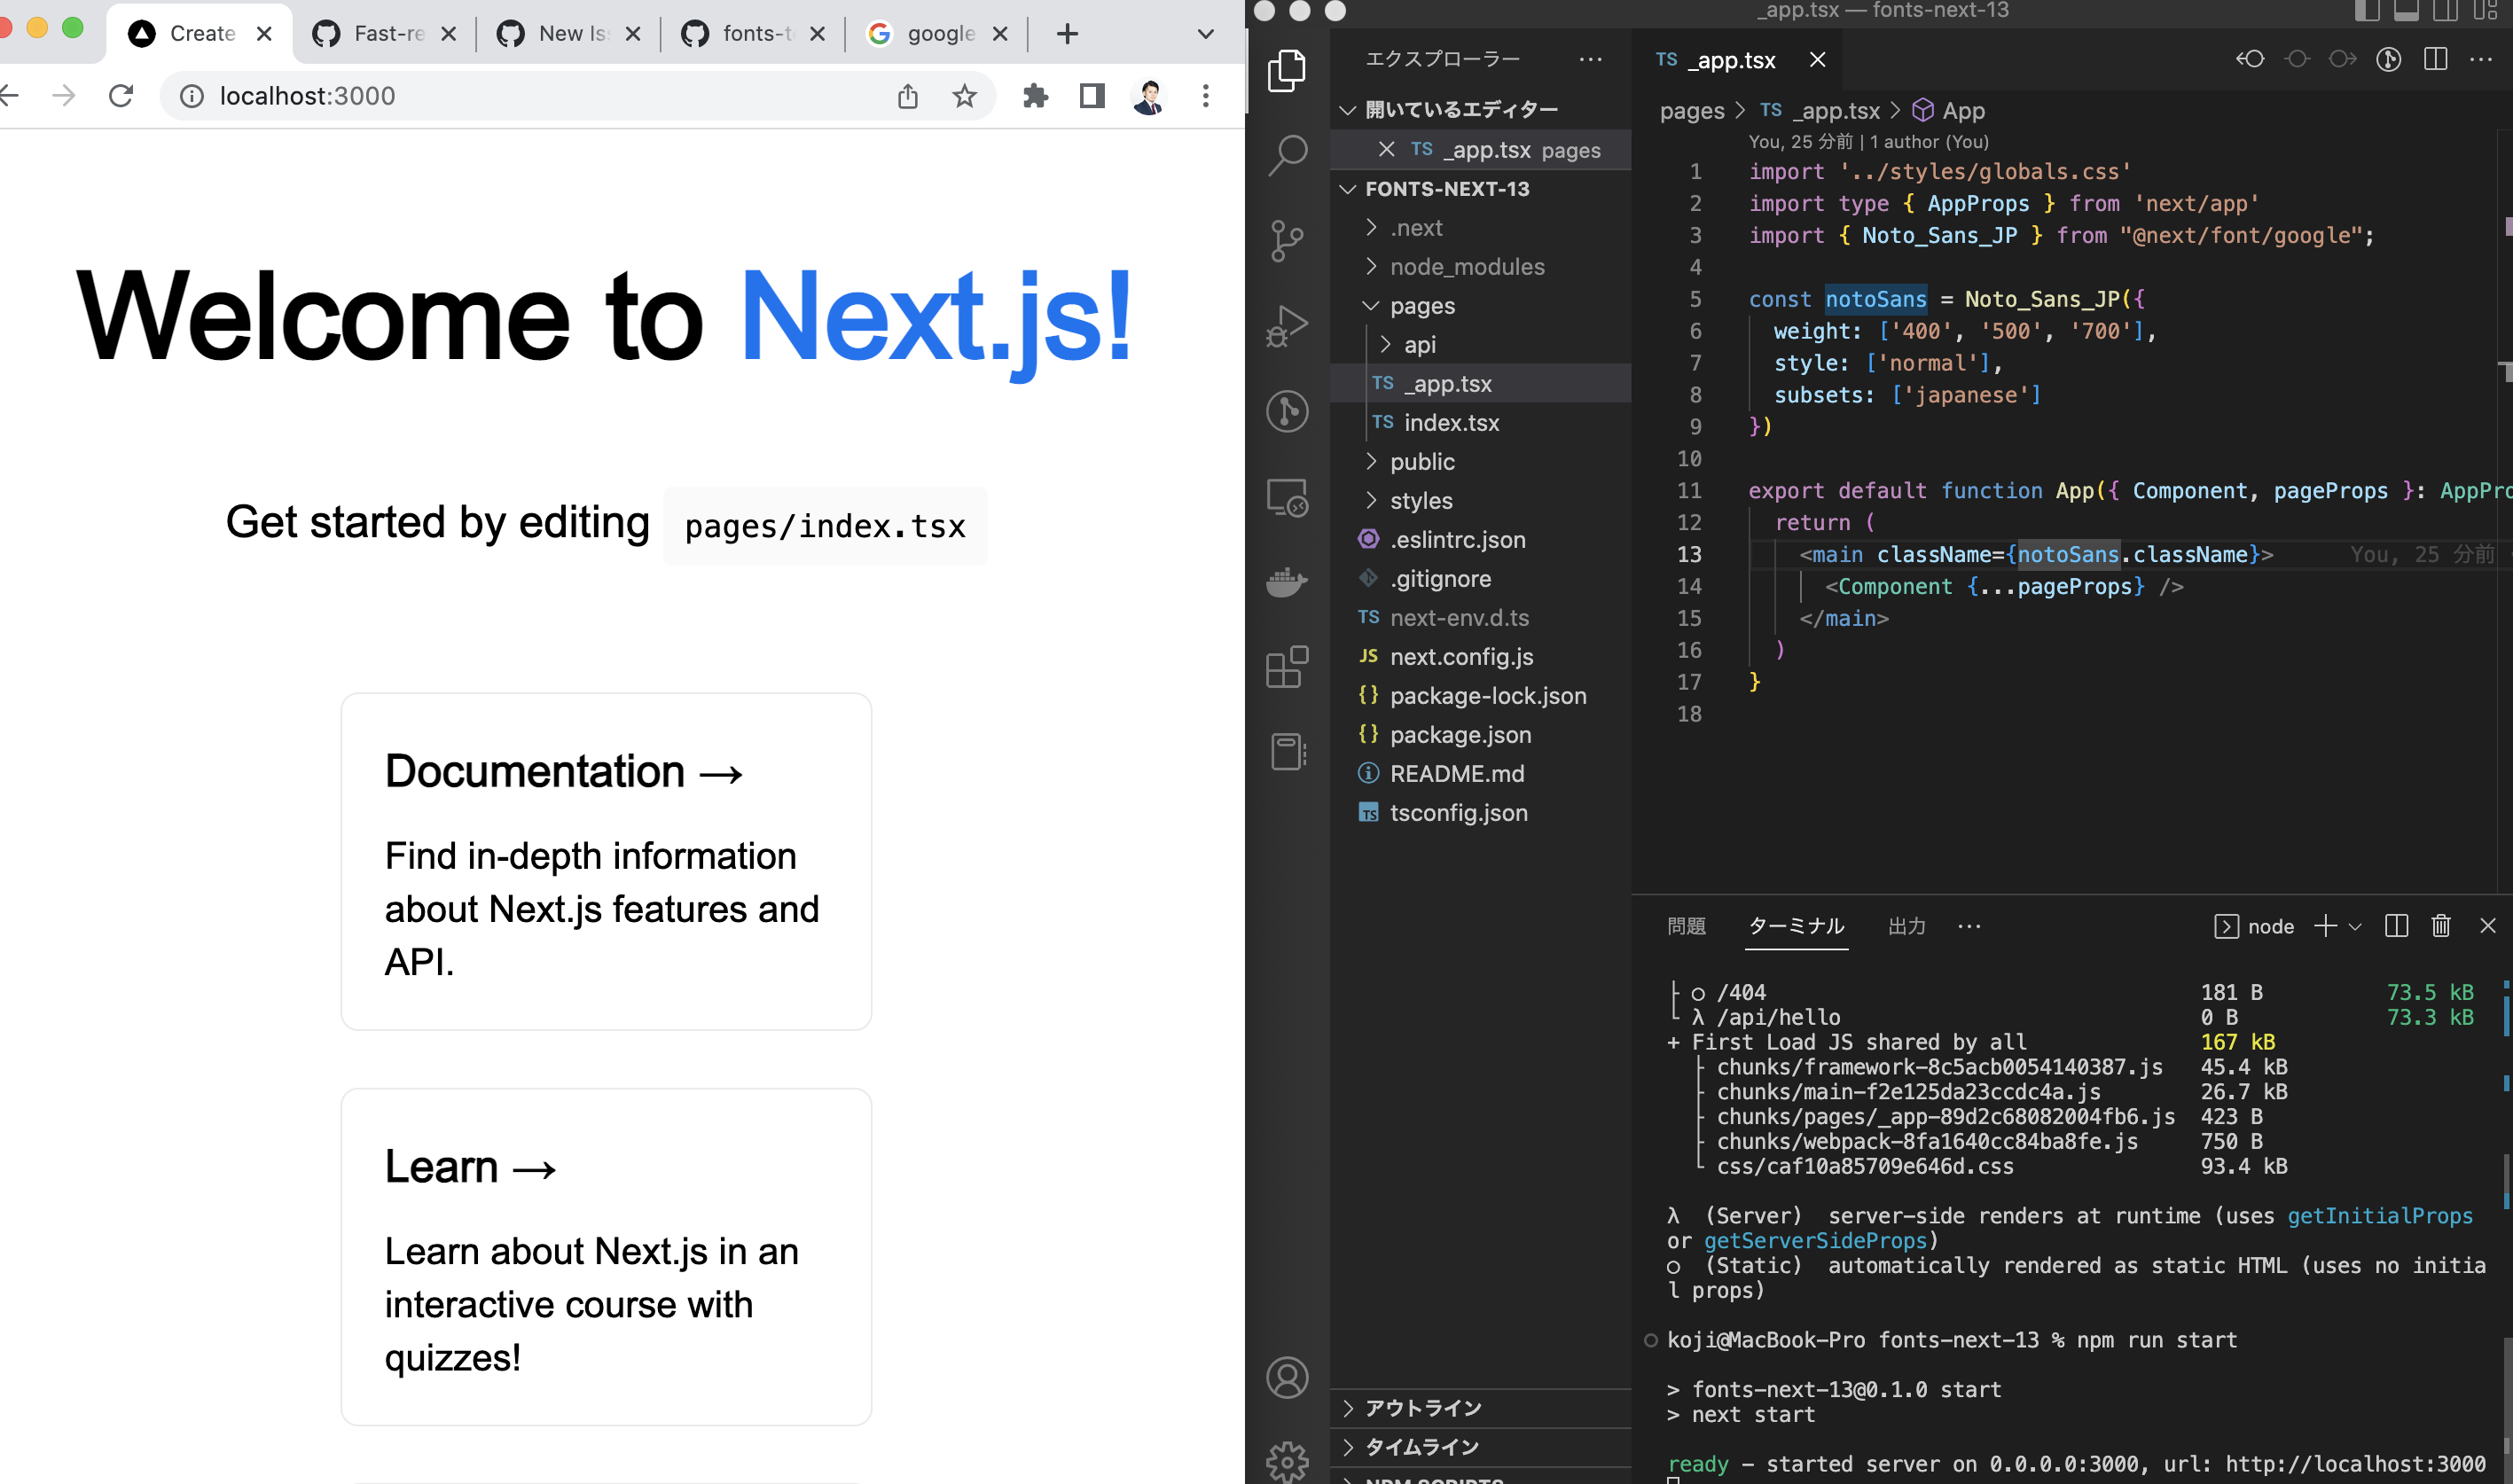Image resolution: width=2513 pixels, height=1484 pixels.
Task: Kill the active terminal with trash icon
Action: [2440, 926]
